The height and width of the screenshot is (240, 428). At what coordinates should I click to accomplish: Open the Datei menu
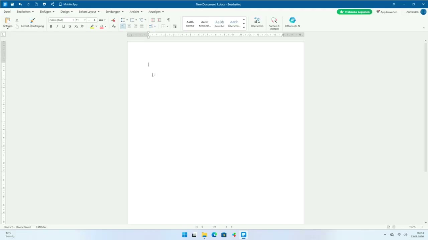click(7, 12)
